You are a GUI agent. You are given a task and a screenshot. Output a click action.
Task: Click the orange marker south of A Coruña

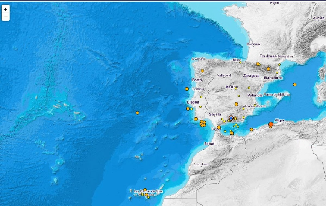pos(202,71)
